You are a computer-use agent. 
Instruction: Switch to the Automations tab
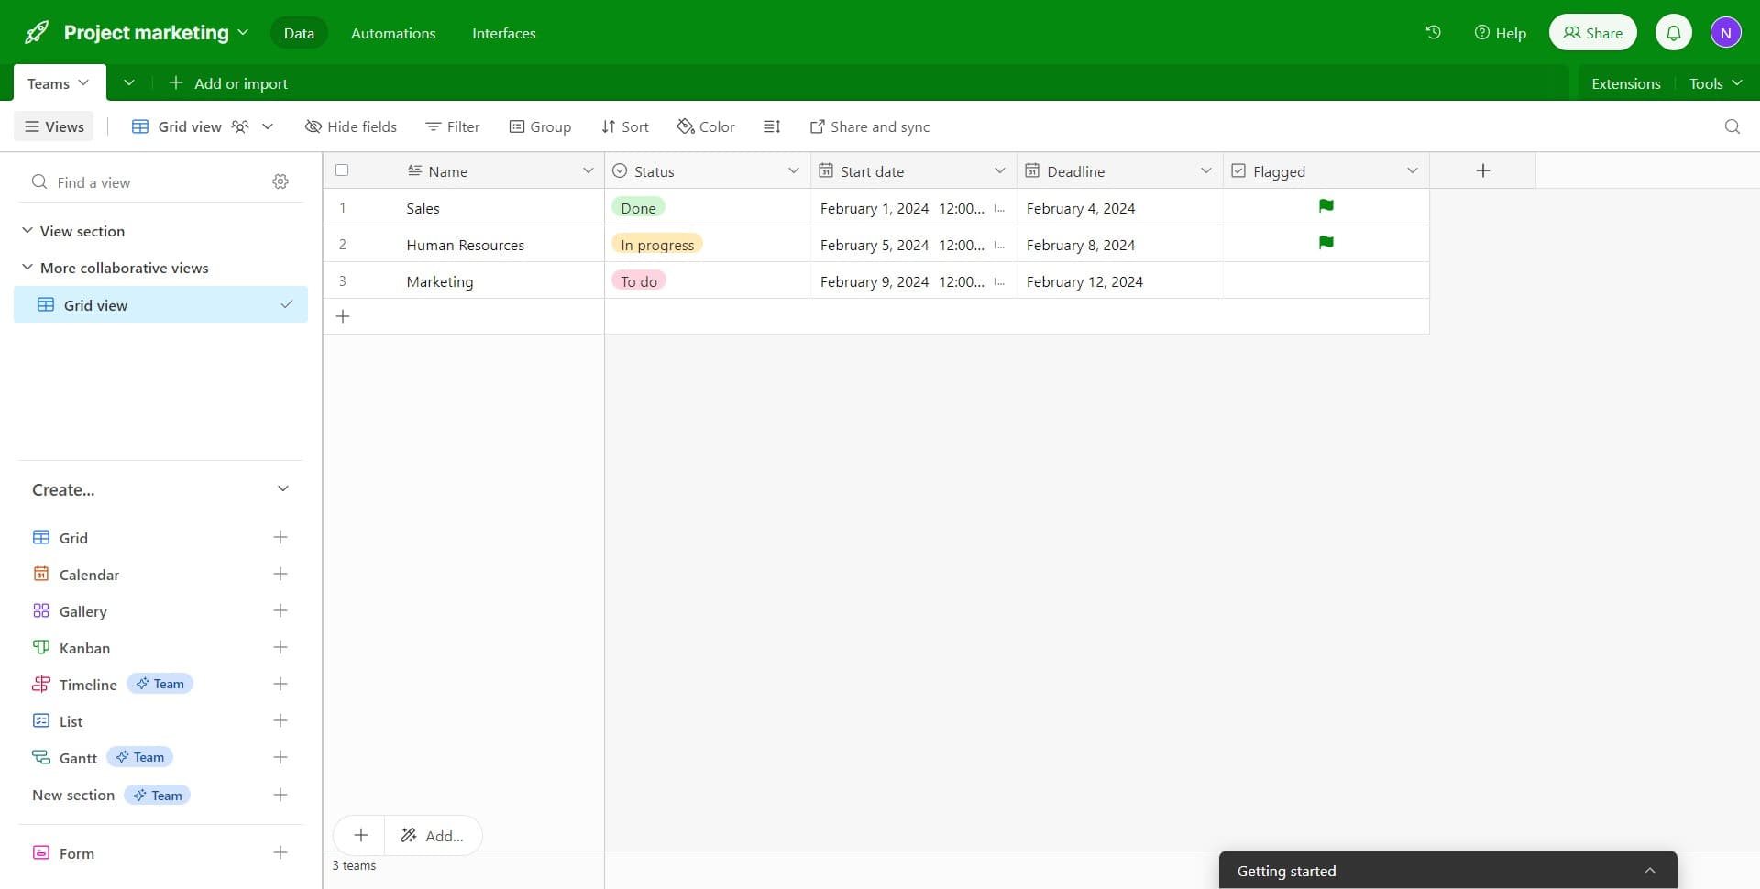pyautogui.click(x=393, y=33)
